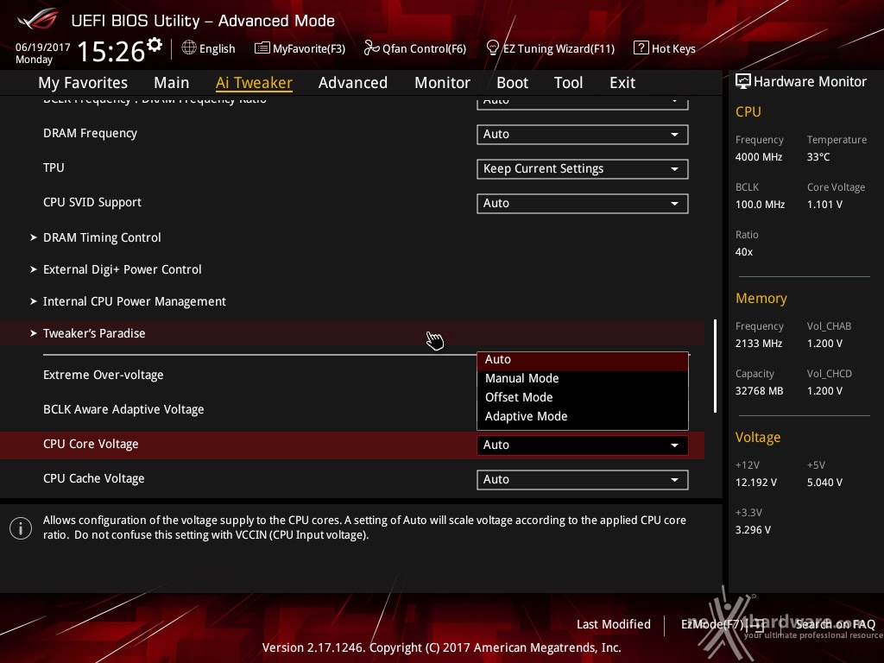
Task: Switch to Main tab
Action: tap(172, 83)
